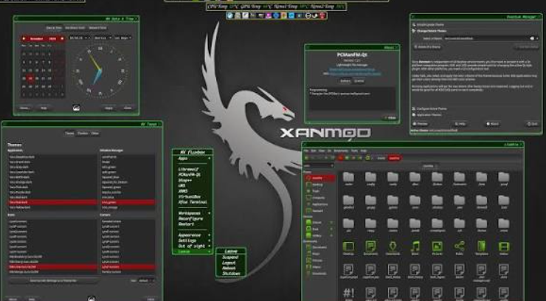Open the side pane mode dropdown above Places
Screen dimensions: 546x301
[318, 166]
